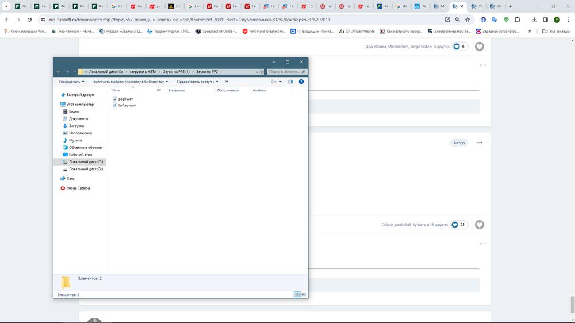The height and width of the screenshot is (323, 575).
Task: Click the загрузки с НЕТА breadcrumb
Action: 143,72
